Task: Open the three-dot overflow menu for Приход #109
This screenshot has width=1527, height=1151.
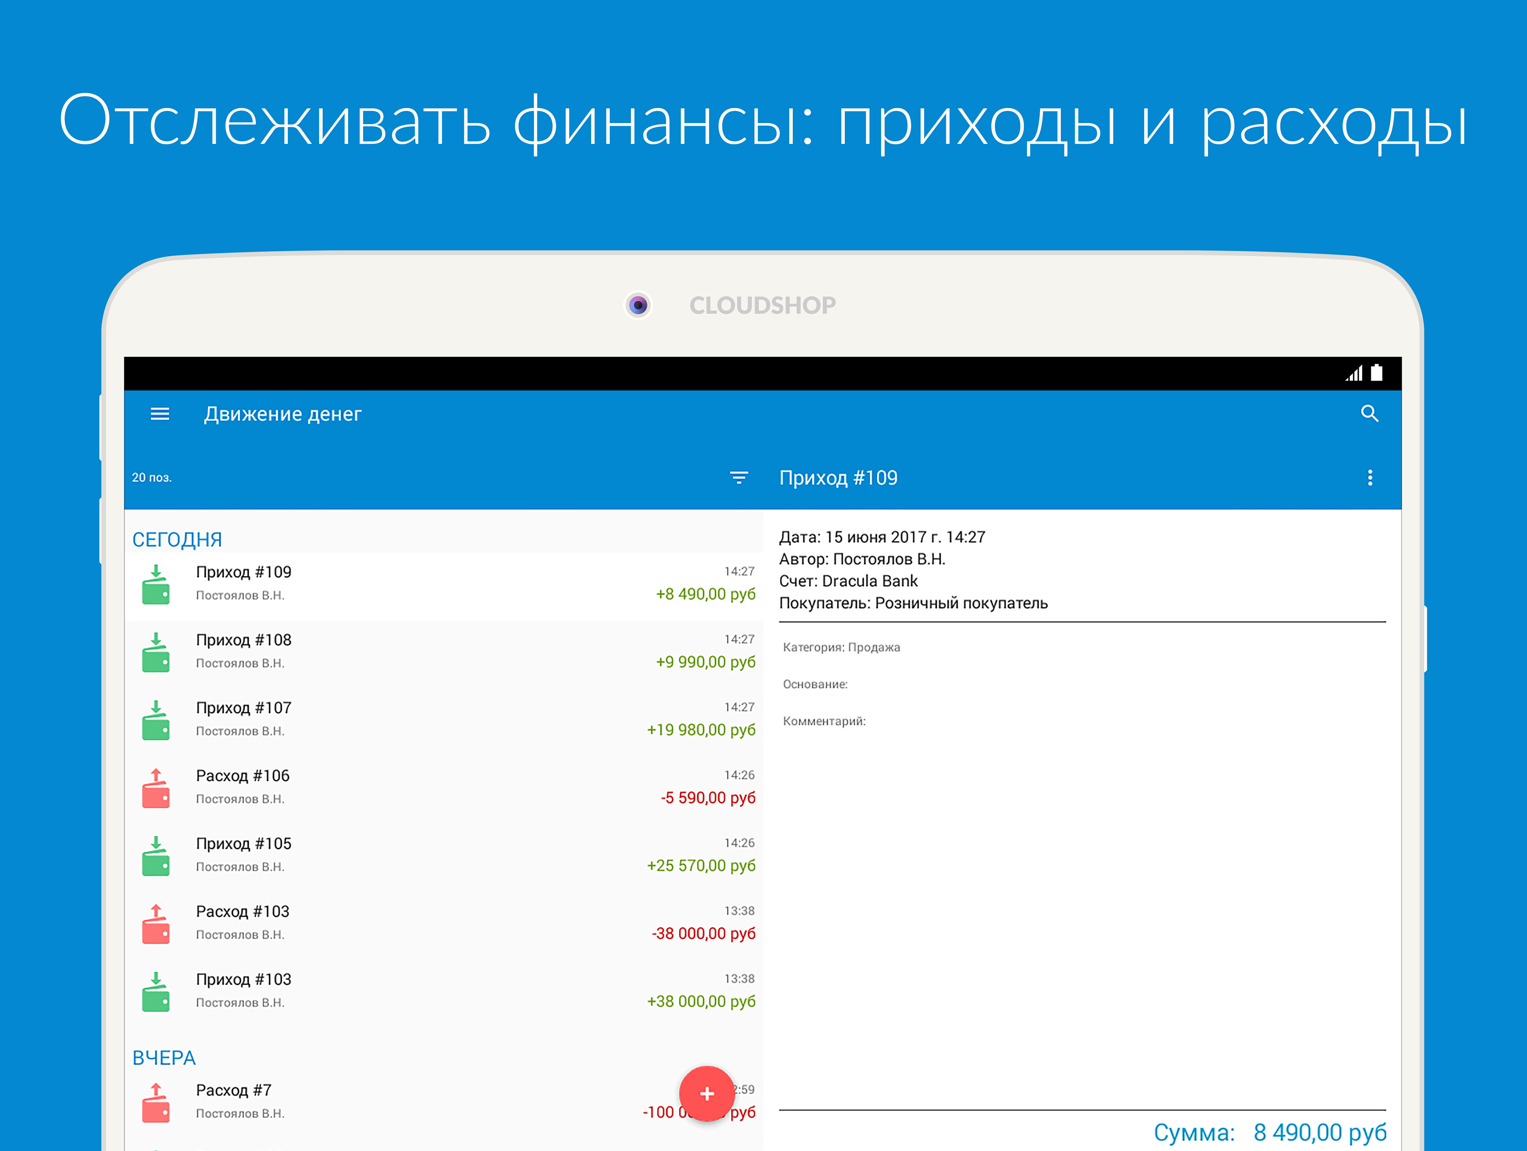Action: pyautogui.click(x=1370, y=477)
